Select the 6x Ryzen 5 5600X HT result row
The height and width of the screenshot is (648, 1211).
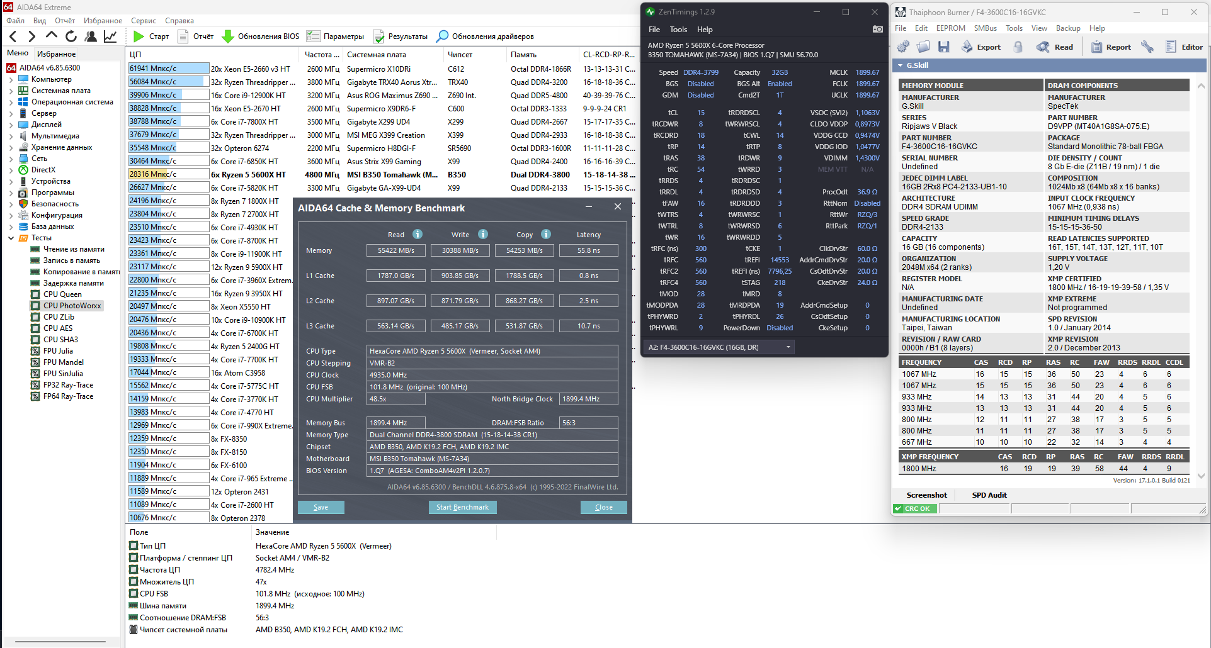382,175
